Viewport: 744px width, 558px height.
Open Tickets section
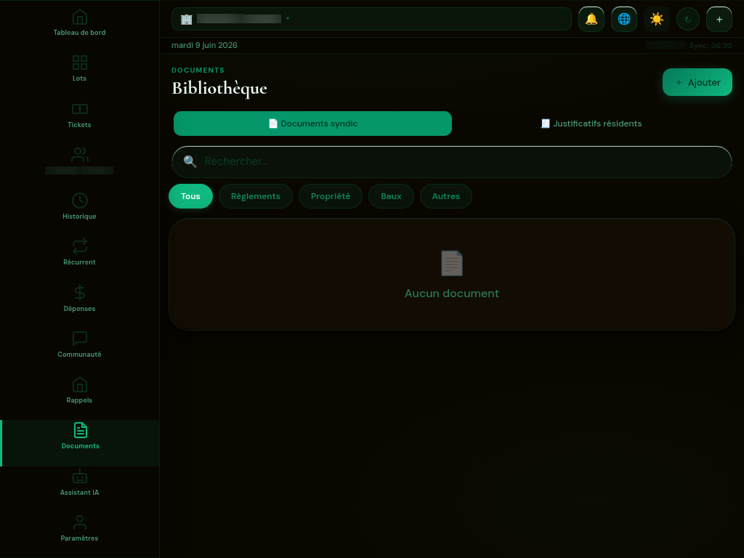tap(79, 116)
